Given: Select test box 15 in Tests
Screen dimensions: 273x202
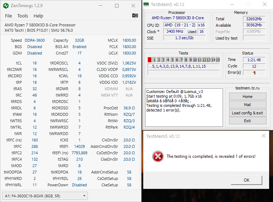Looking at the screenshot, I should 218,60.
